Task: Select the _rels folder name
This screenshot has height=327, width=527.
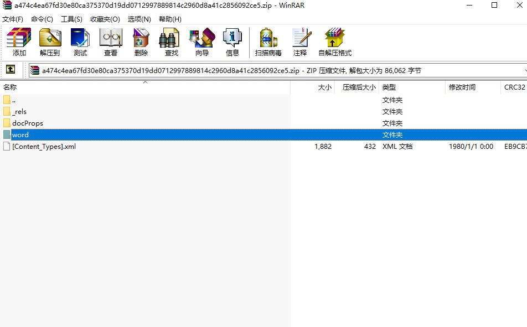Action: [x=19, y=112]
